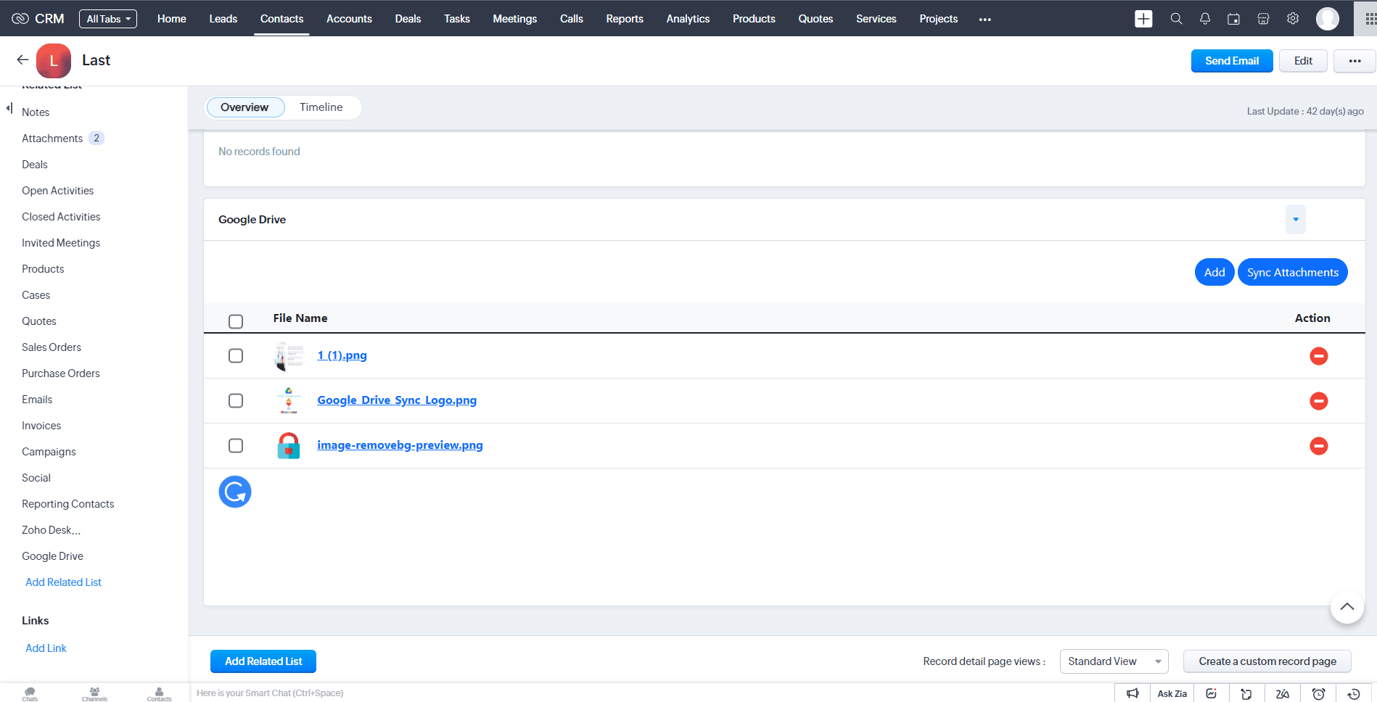
Task: Switch to the Overview tab
Action: pos(244,107)
